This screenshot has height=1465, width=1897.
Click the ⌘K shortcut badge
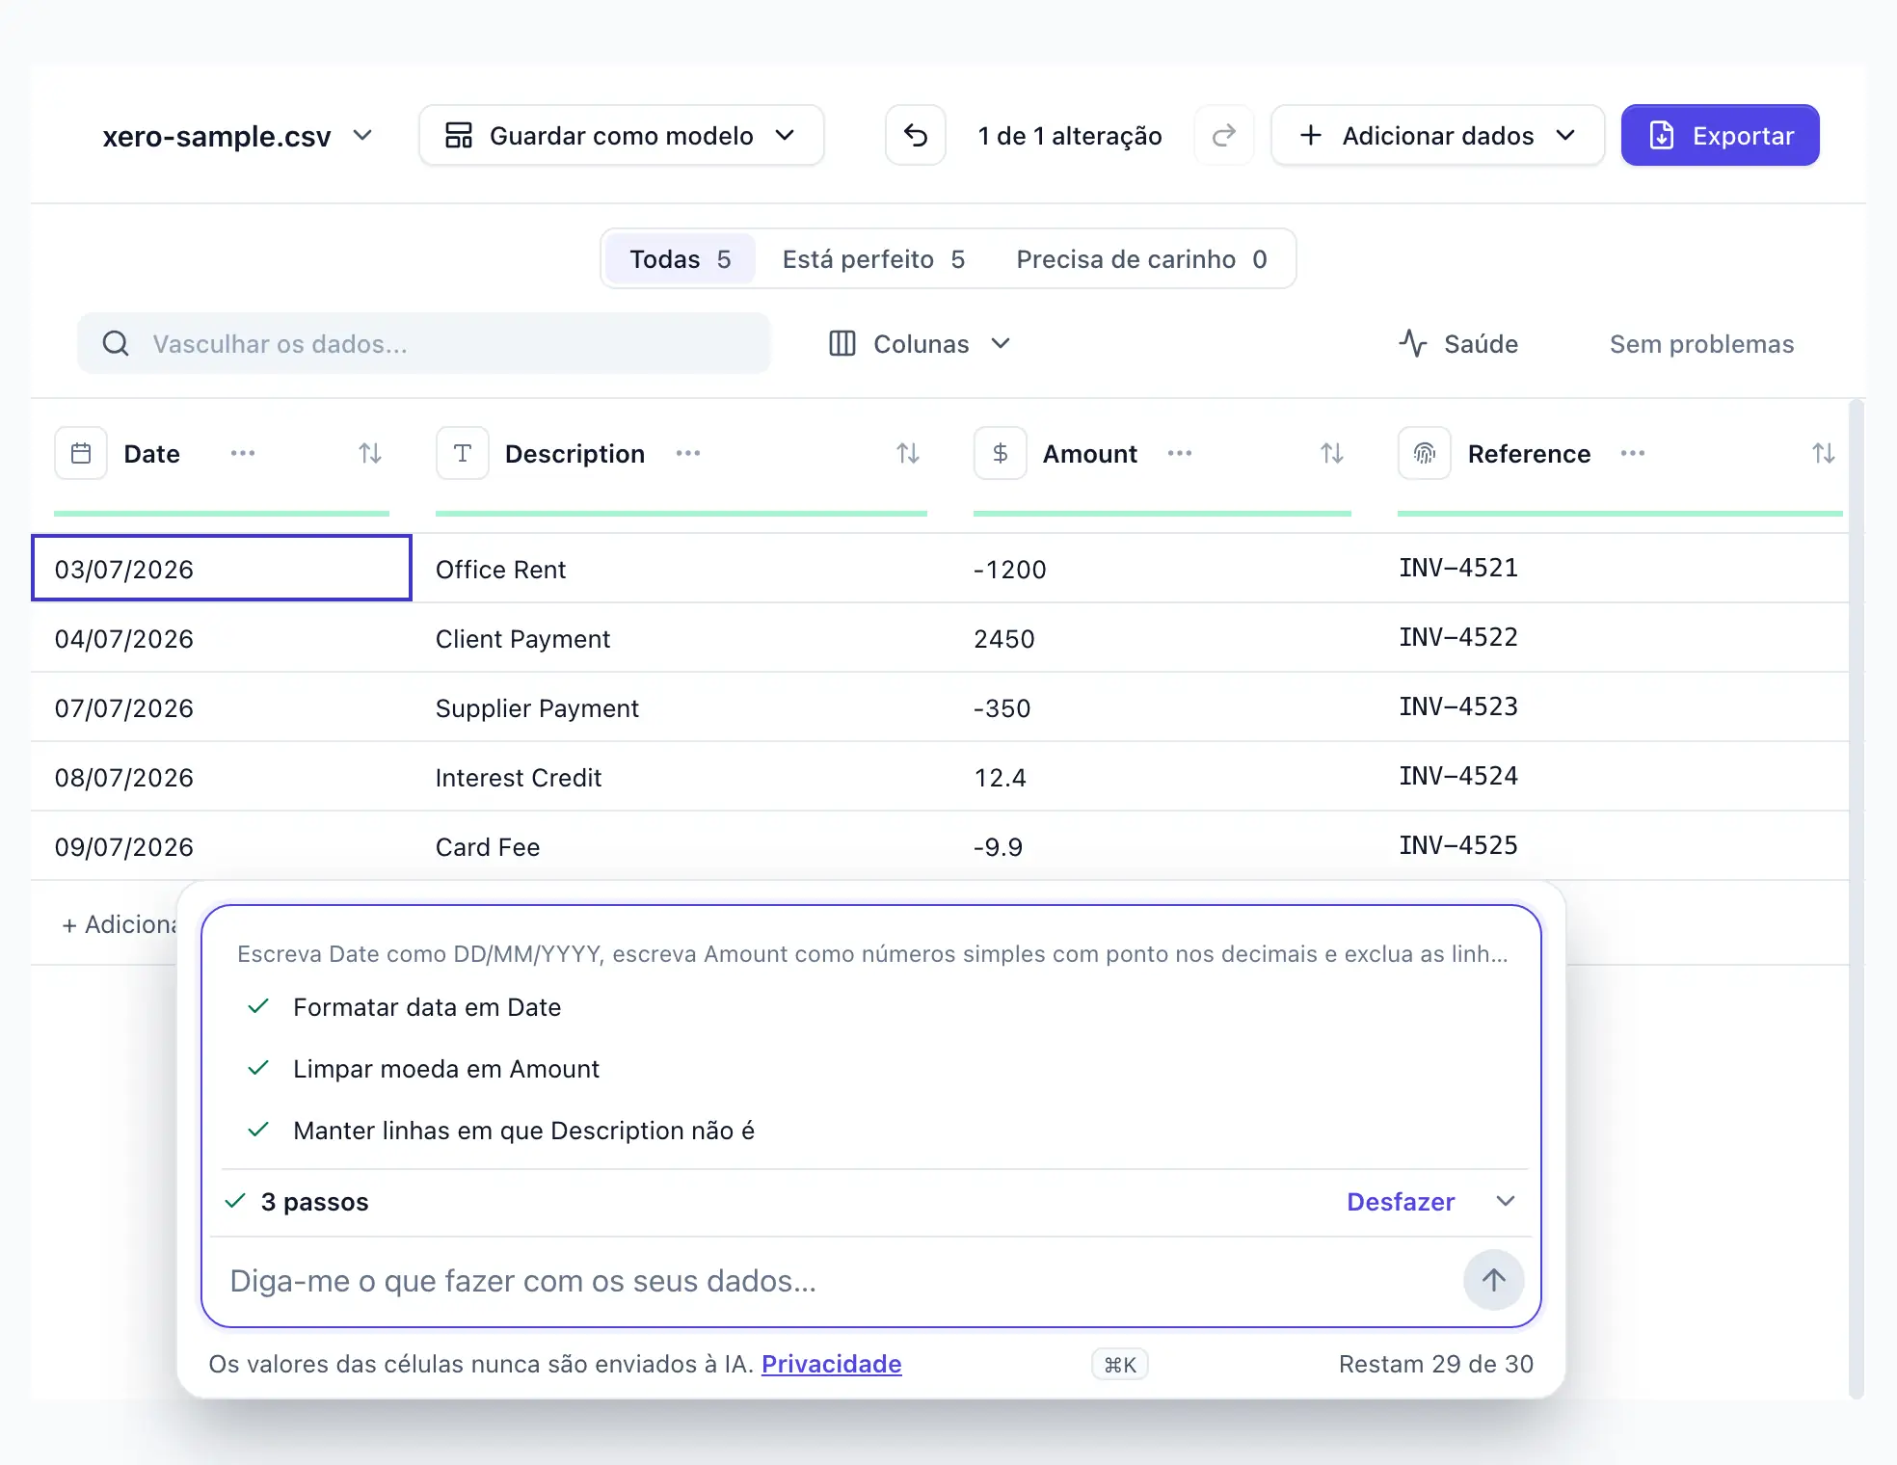tap(1120, 1364)
